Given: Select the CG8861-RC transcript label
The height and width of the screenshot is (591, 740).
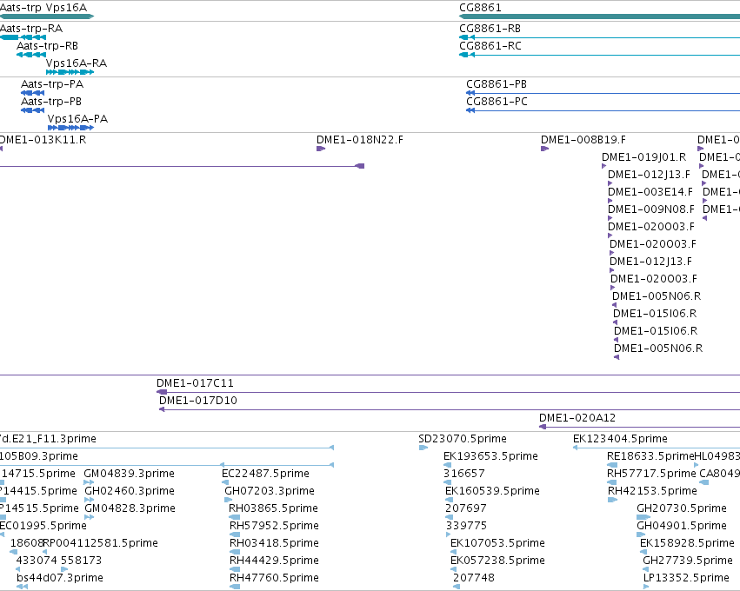Looking at the screenshot, I should [490, 46].
